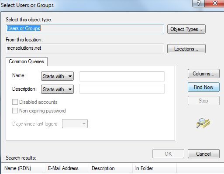Enable the Disabled accounts checkbox
Screen dimensions: 224x174
tap(15, 102)
